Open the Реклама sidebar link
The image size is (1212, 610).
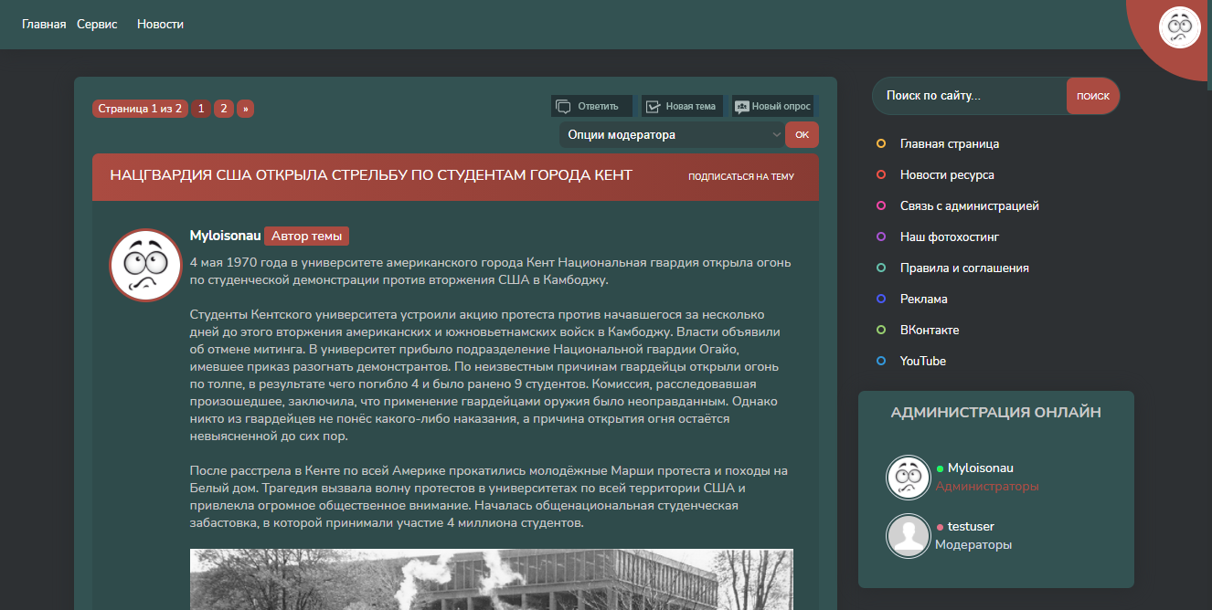pyautogui.click(x=924, y=299)
